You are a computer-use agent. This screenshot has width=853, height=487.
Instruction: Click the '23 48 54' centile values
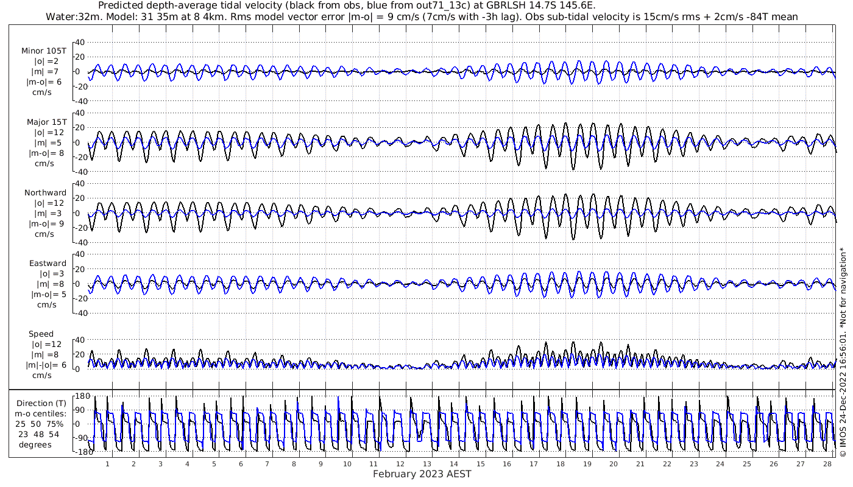coord(39,434)
